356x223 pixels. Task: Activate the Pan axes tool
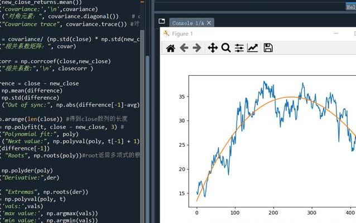coord(213,48)
